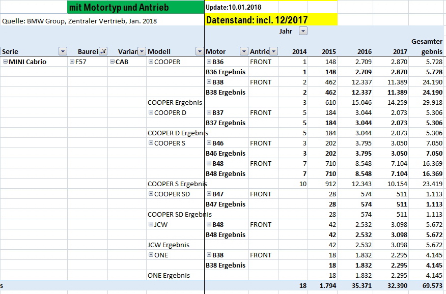Viewport: 446px width, 294px height.
Task: Click the 2017 column header
Action: (x=400, y=52)
